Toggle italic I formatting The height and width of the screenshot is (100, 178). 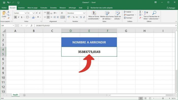click(x=19, y=17)
